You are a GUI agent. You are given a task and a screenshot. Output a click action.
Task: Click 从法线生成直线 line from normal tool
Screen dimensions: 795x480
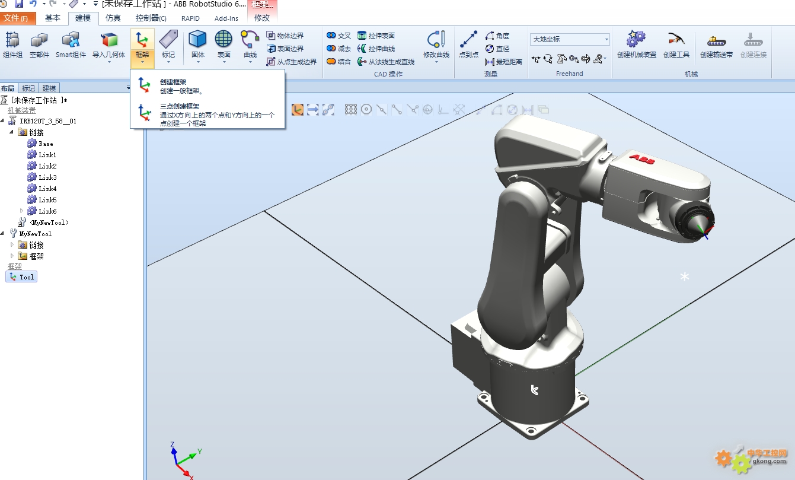[x=386, y=61]
